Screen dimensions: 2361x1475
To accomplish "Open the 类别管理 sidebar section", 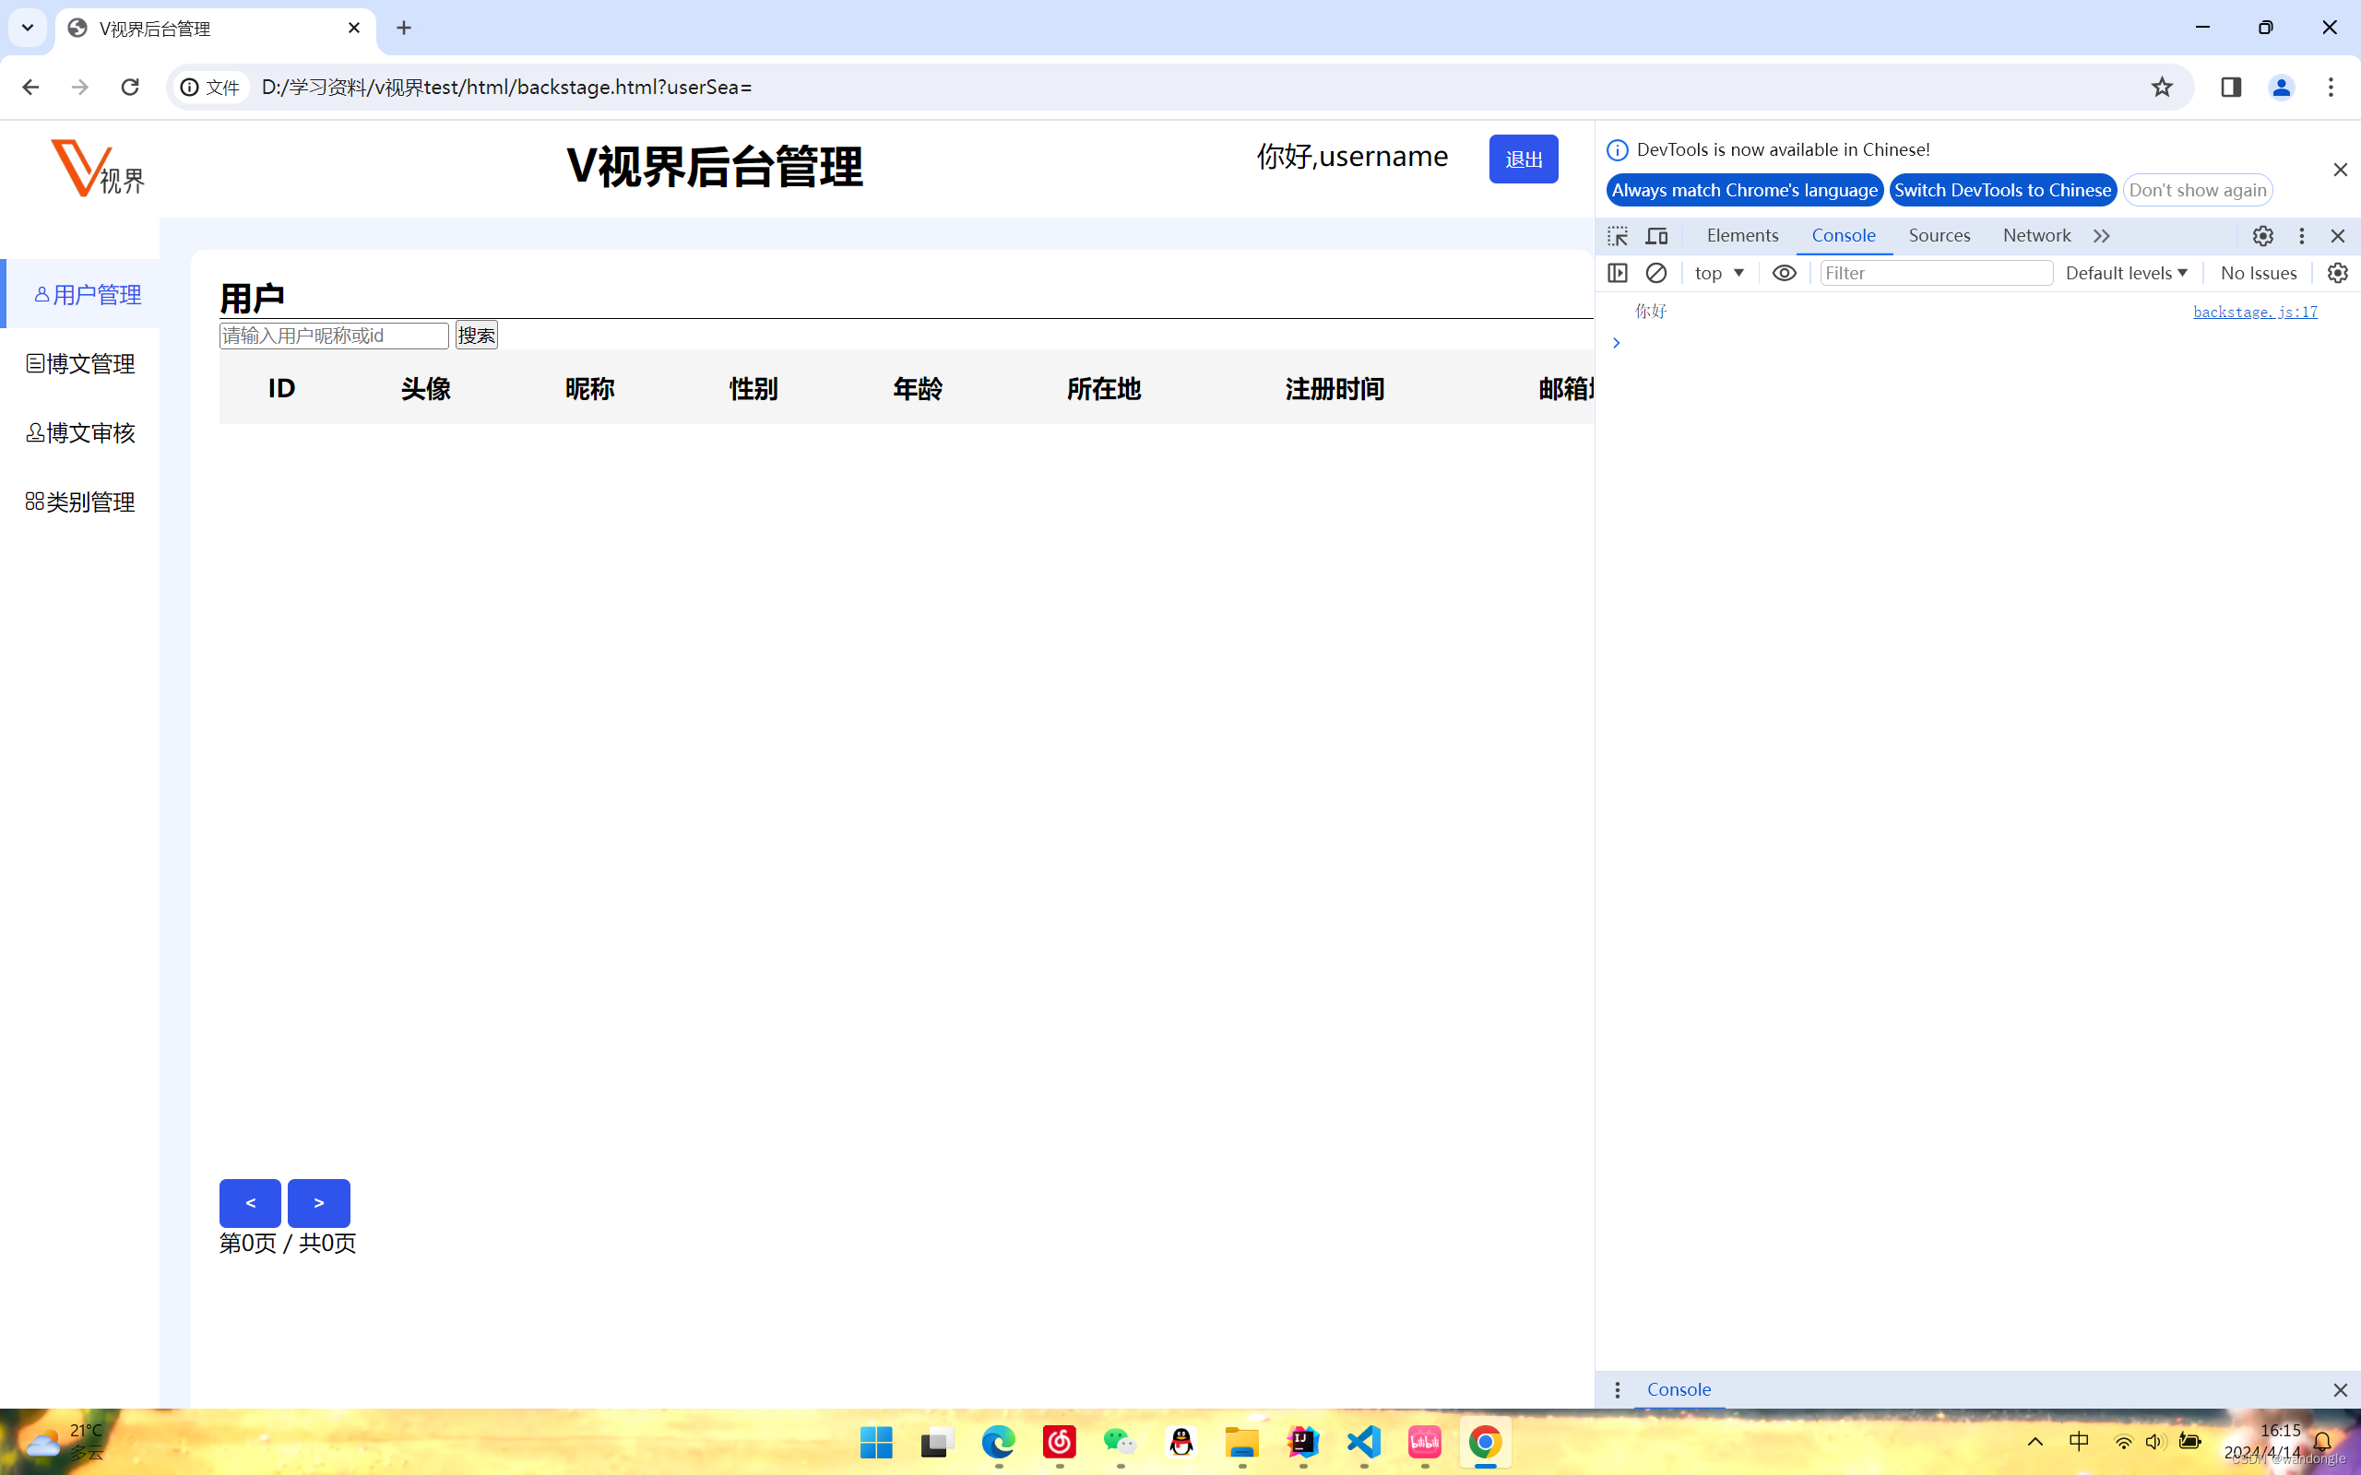I will click(x=81, y=501).
